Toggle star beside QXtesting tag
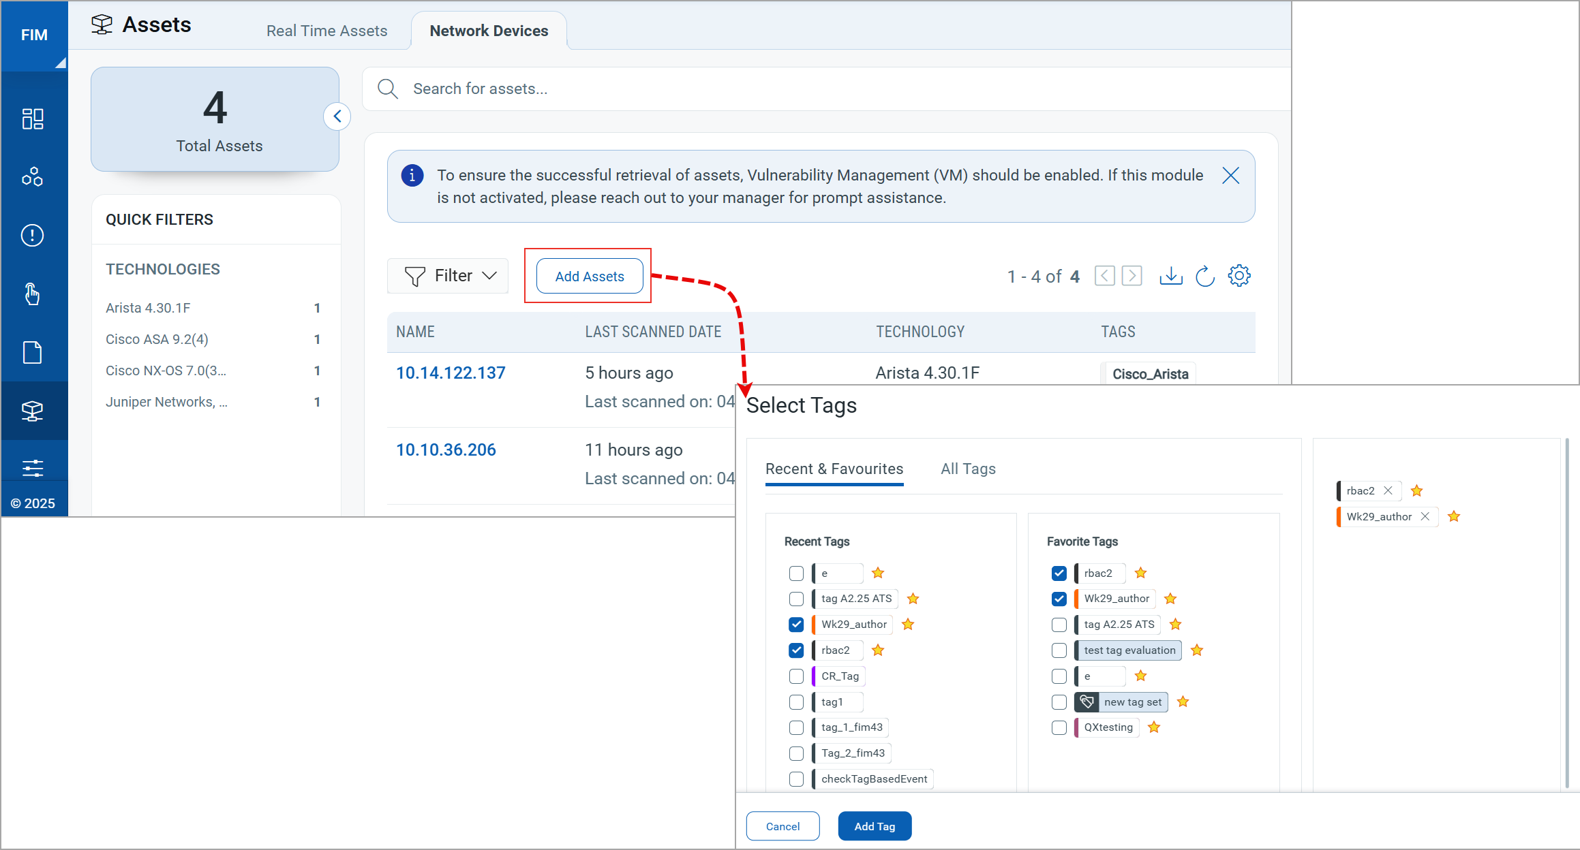This screenshot has width=1580, height=850. [1154, 727]
